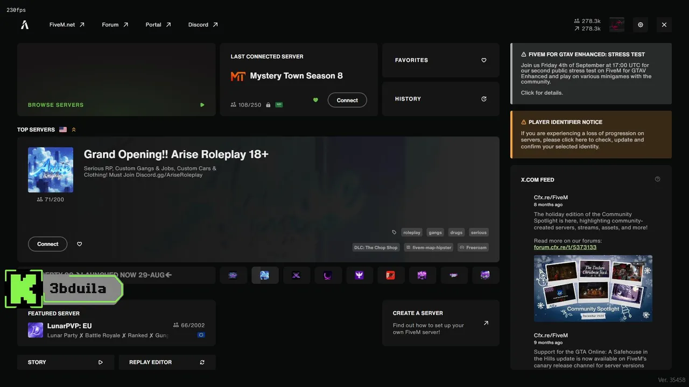This screenshot has width=689, height=387.
Task: Click the '9 months ago' post timestamp
Action: (548, 342)
